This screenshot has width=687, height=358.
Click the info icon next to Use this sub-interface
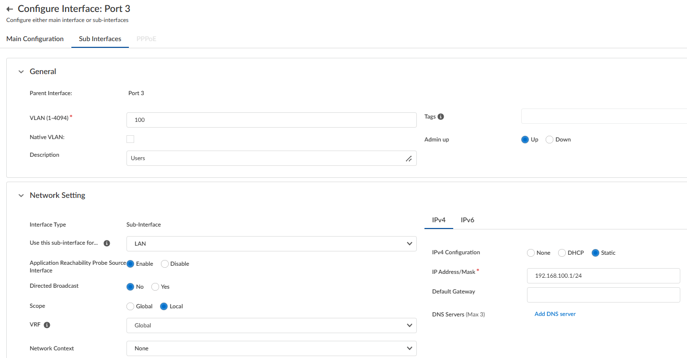point(107,243)
